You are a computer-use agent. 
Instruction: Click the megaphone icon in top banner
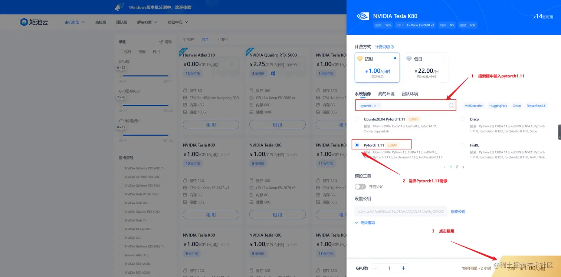(x=119, y=7)
